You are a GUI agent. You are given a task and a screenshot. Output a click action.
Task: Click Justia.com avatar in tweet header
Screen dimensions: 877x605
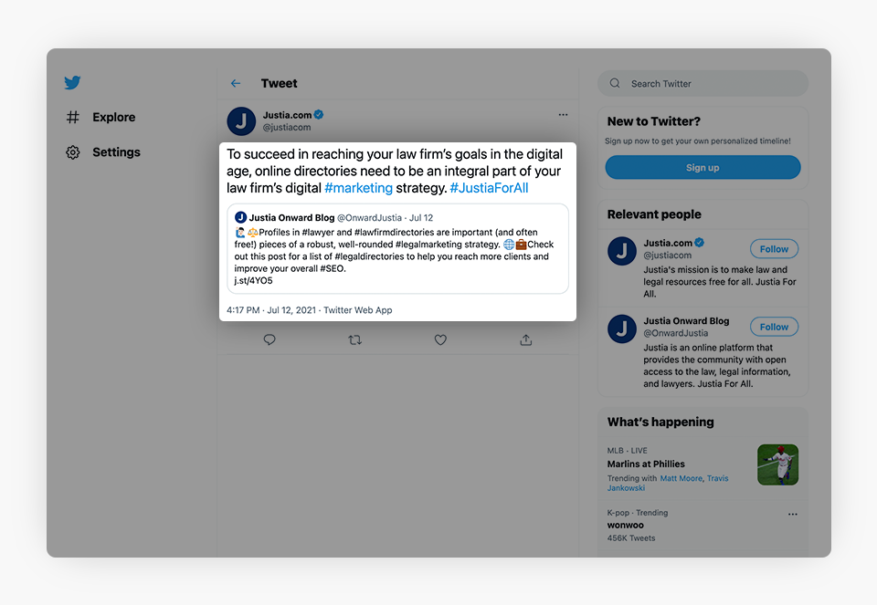241,120
